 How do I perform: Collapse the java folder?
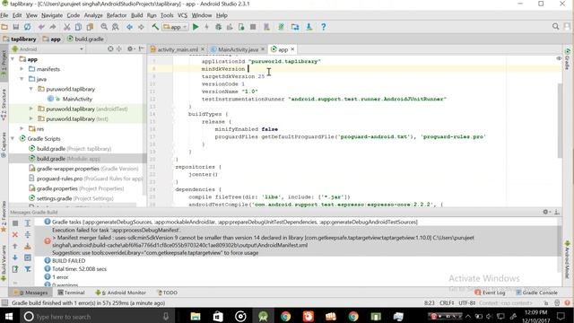click(22, 79)
